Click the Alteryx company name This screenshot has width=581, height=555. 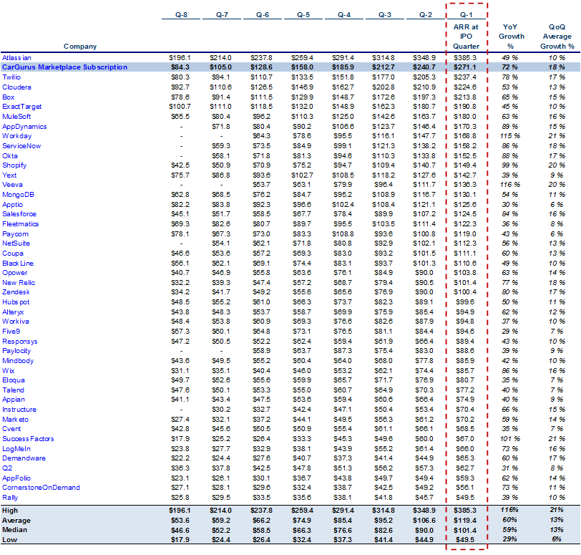pyautogui.click(x=13, y=312)
